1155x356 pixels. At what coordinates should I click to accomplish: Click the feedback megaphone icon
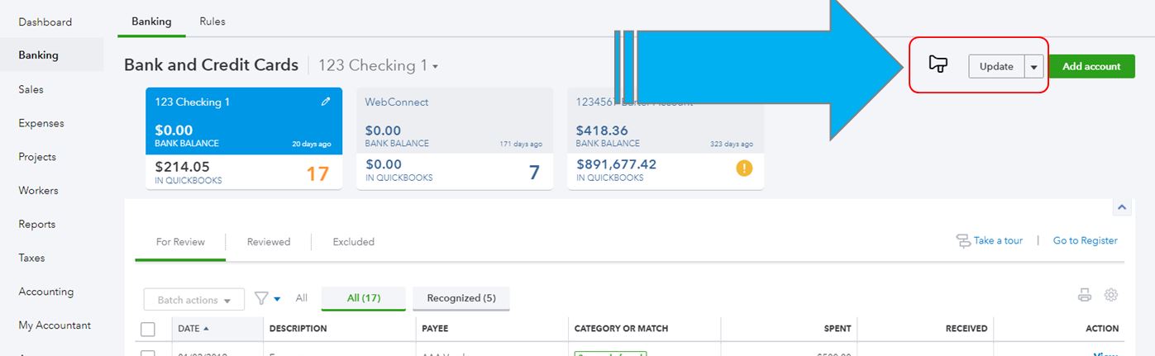(938, 64)
